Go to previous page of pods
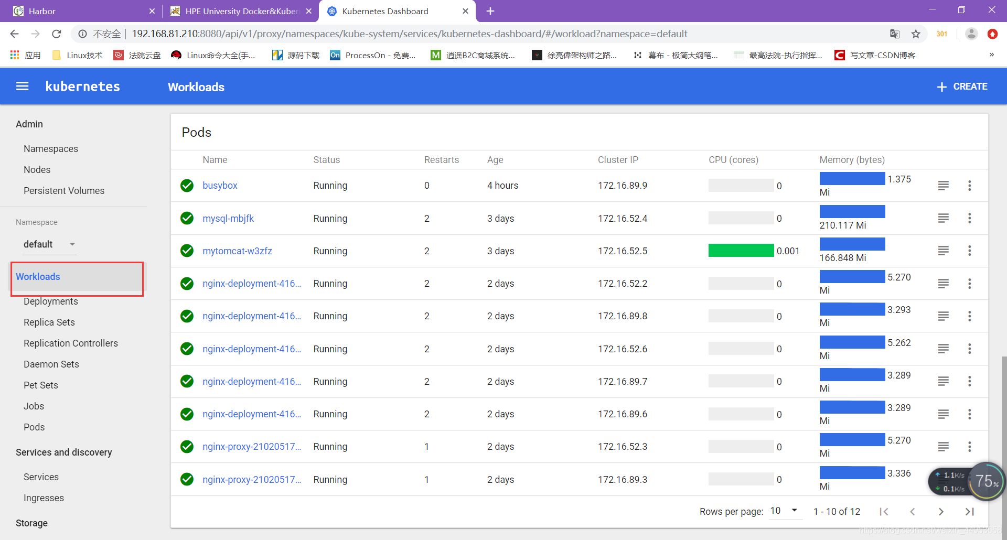 click(913, 512)
